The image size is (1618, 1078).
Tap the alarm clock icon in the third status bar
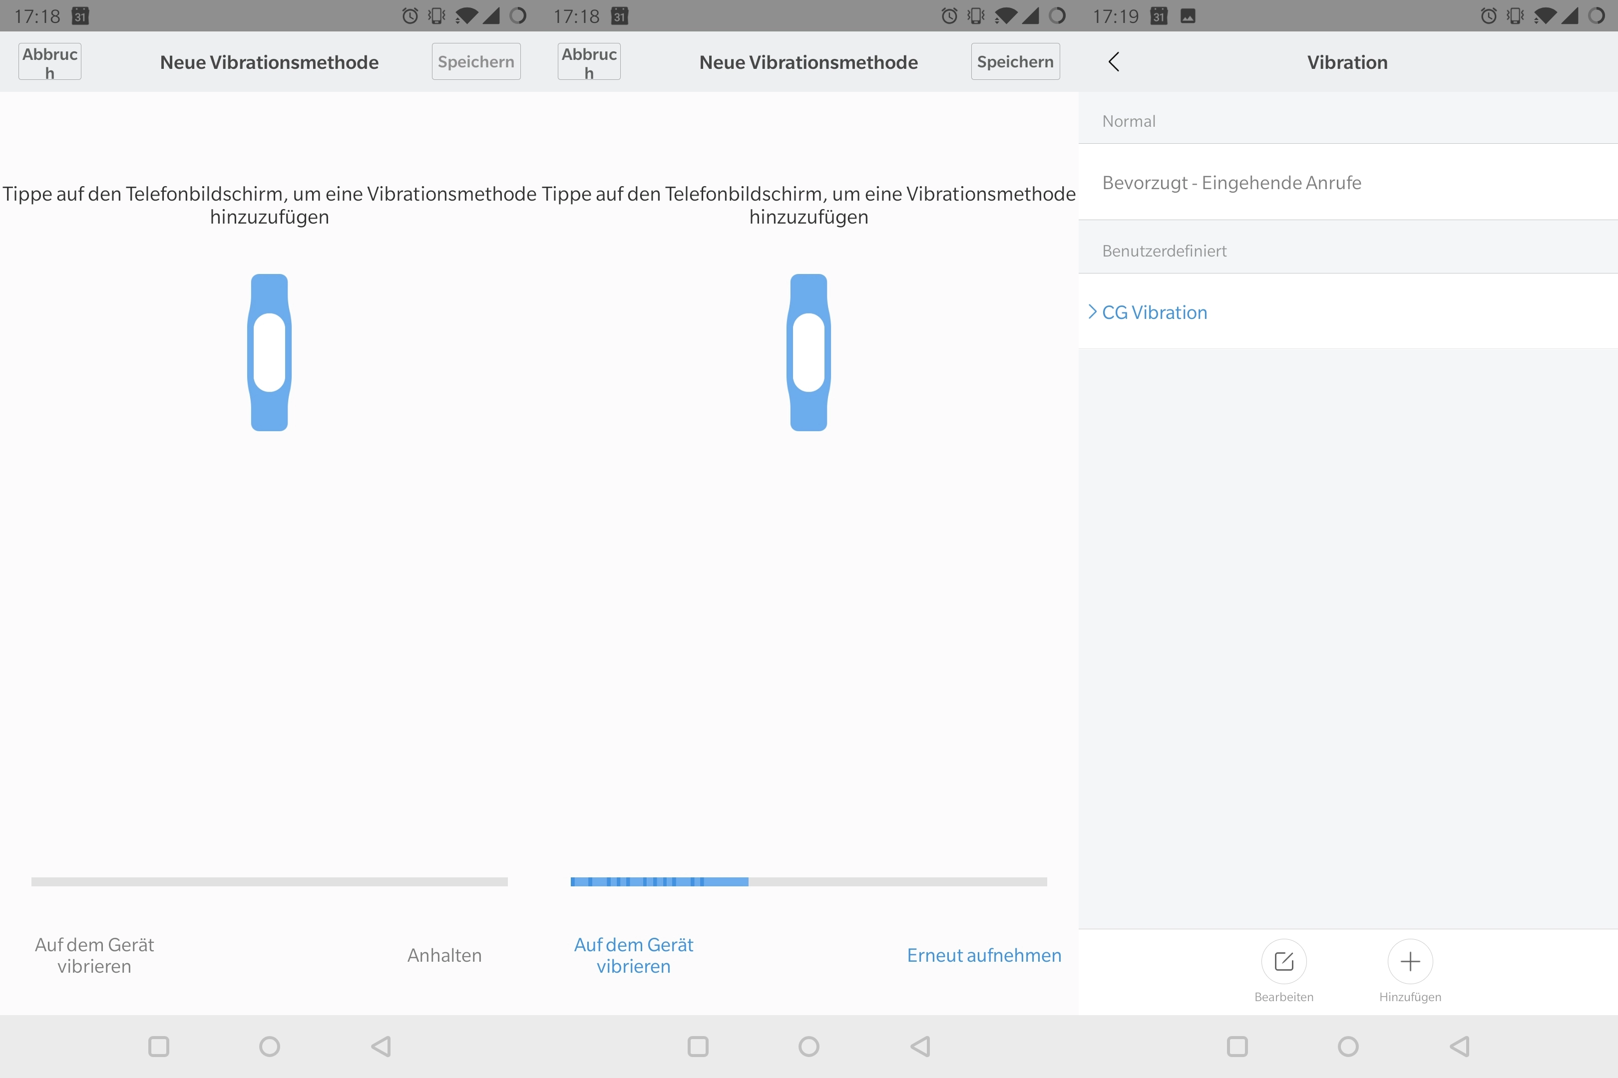1489,16
